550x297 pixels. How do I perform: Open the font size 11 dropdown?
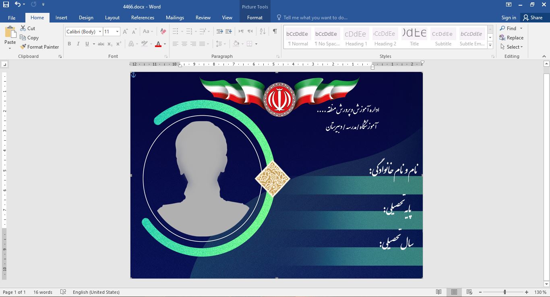tap(117, 32)
